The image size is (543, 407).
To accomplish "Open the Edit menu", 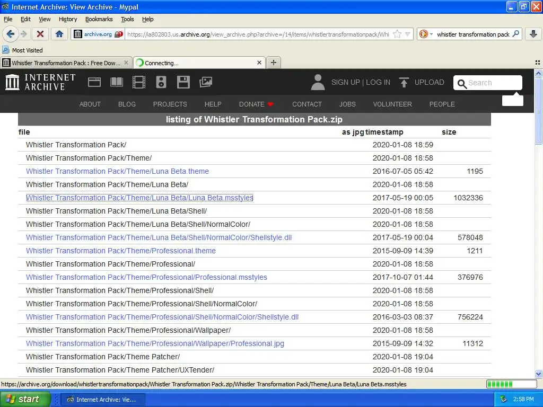I will [25, 19].
